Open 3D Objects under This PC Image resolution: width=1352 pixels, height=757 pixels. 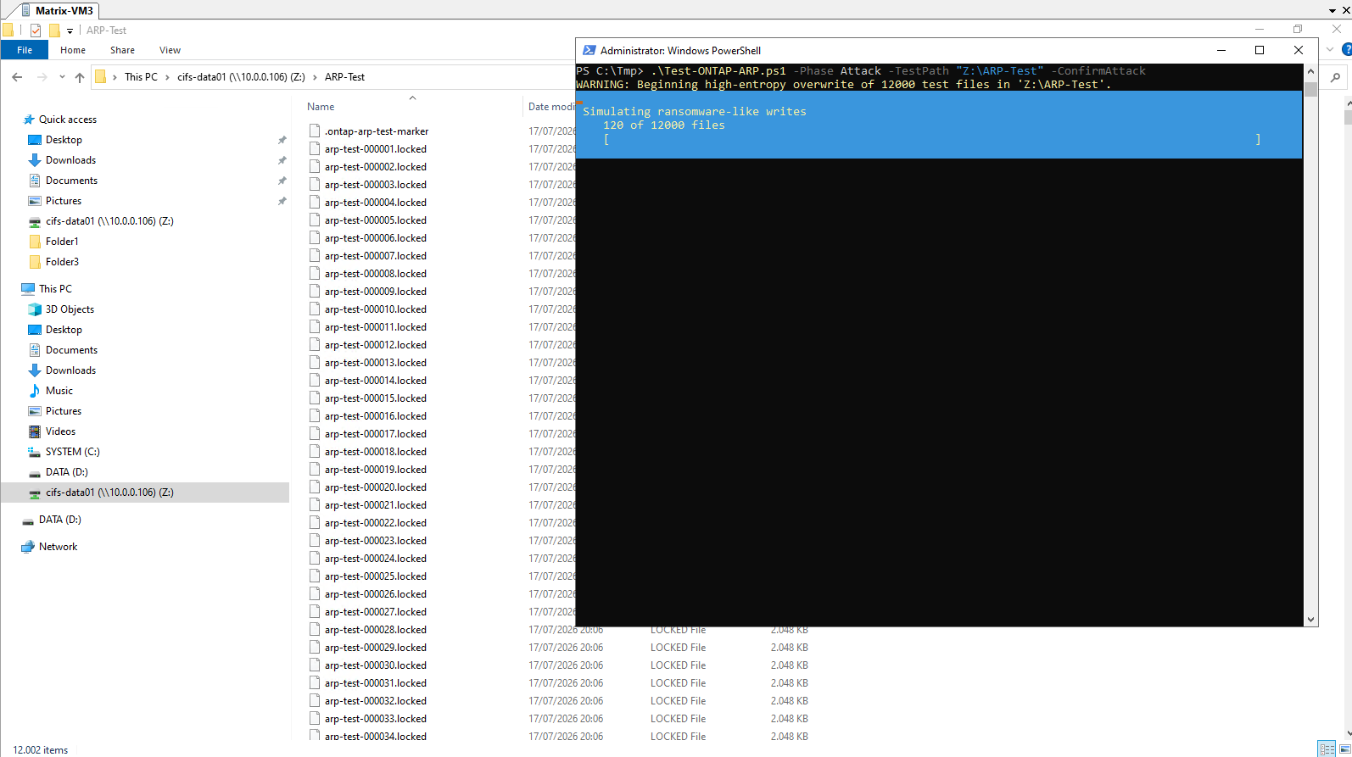tap(70, 309)
